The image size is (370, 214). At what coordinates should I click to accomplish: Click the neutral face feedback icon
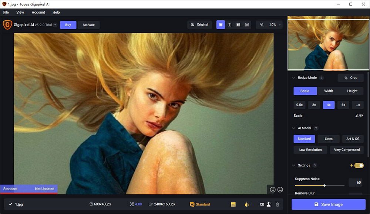pos(280,190)
